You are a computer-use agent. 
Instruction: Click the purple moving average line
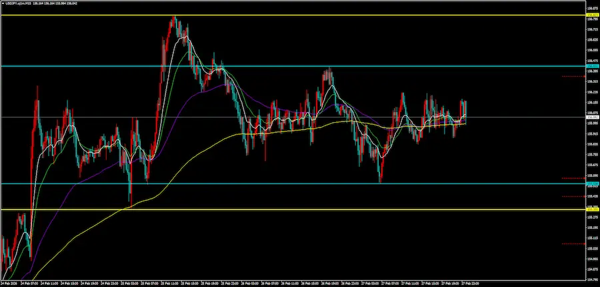[200, 94]
